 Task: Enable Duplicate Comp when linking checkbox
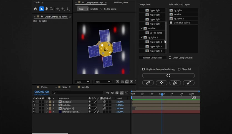coord(143,69)
